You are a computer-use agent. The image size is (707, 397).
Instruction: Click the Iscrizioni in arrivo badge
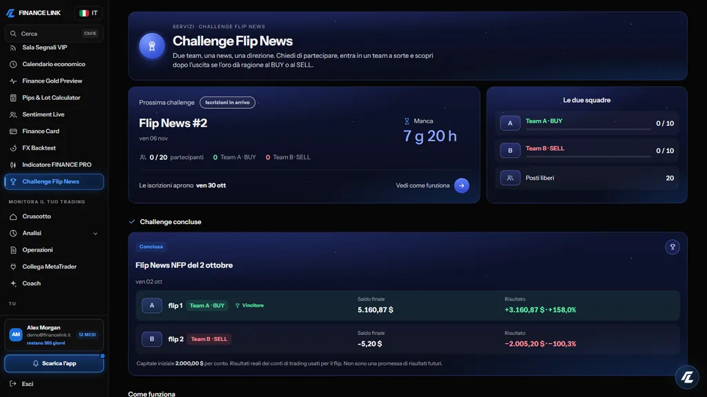[x=227, y=103]
